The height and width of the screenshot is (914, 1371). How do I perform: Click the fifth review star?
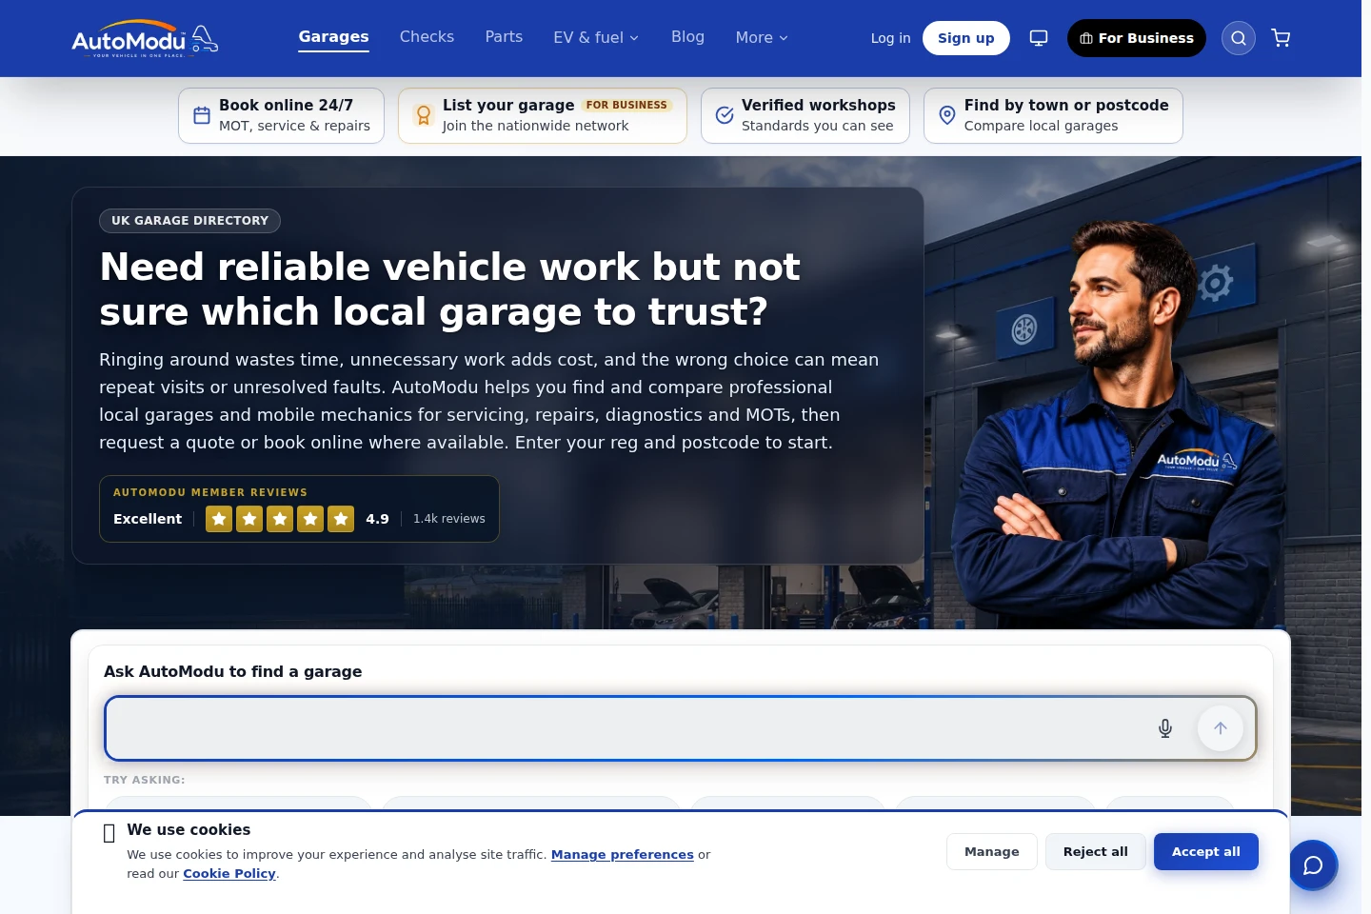point(341,519)
